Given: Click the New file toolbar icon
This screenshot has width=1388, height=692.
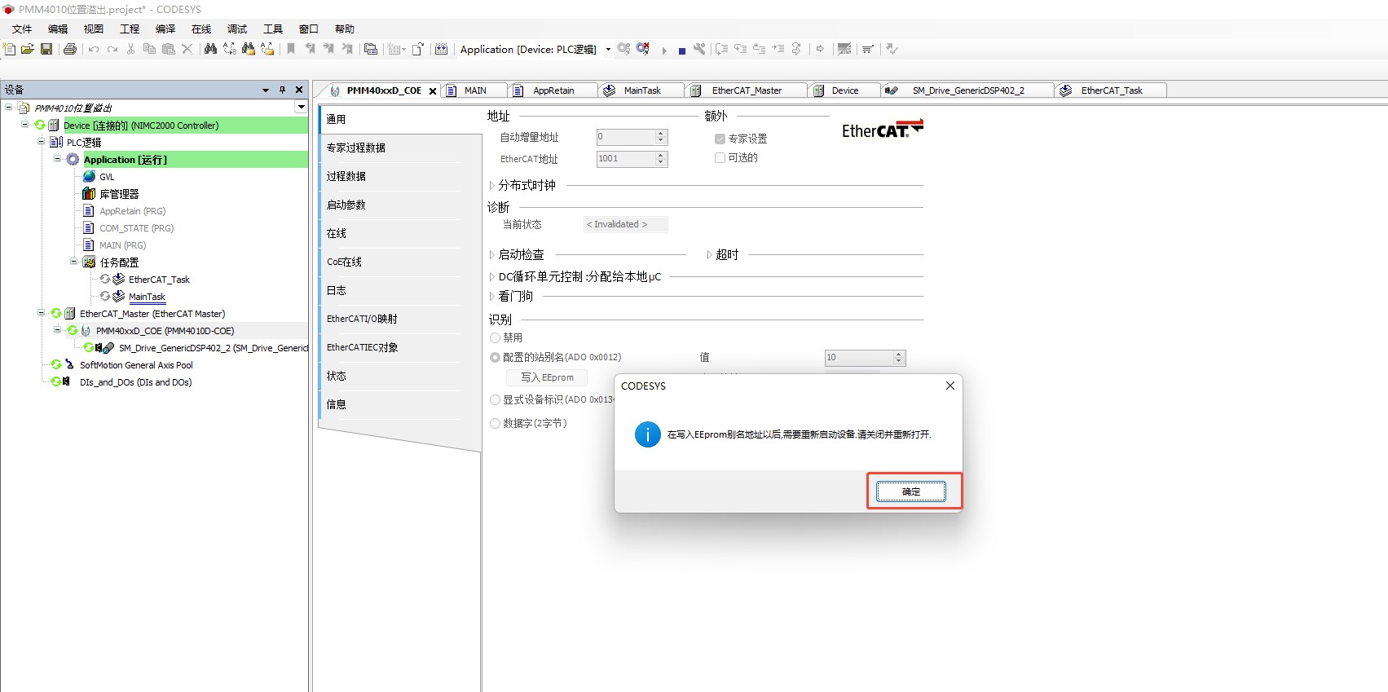Looking at the screenshot, I should 9,49.
